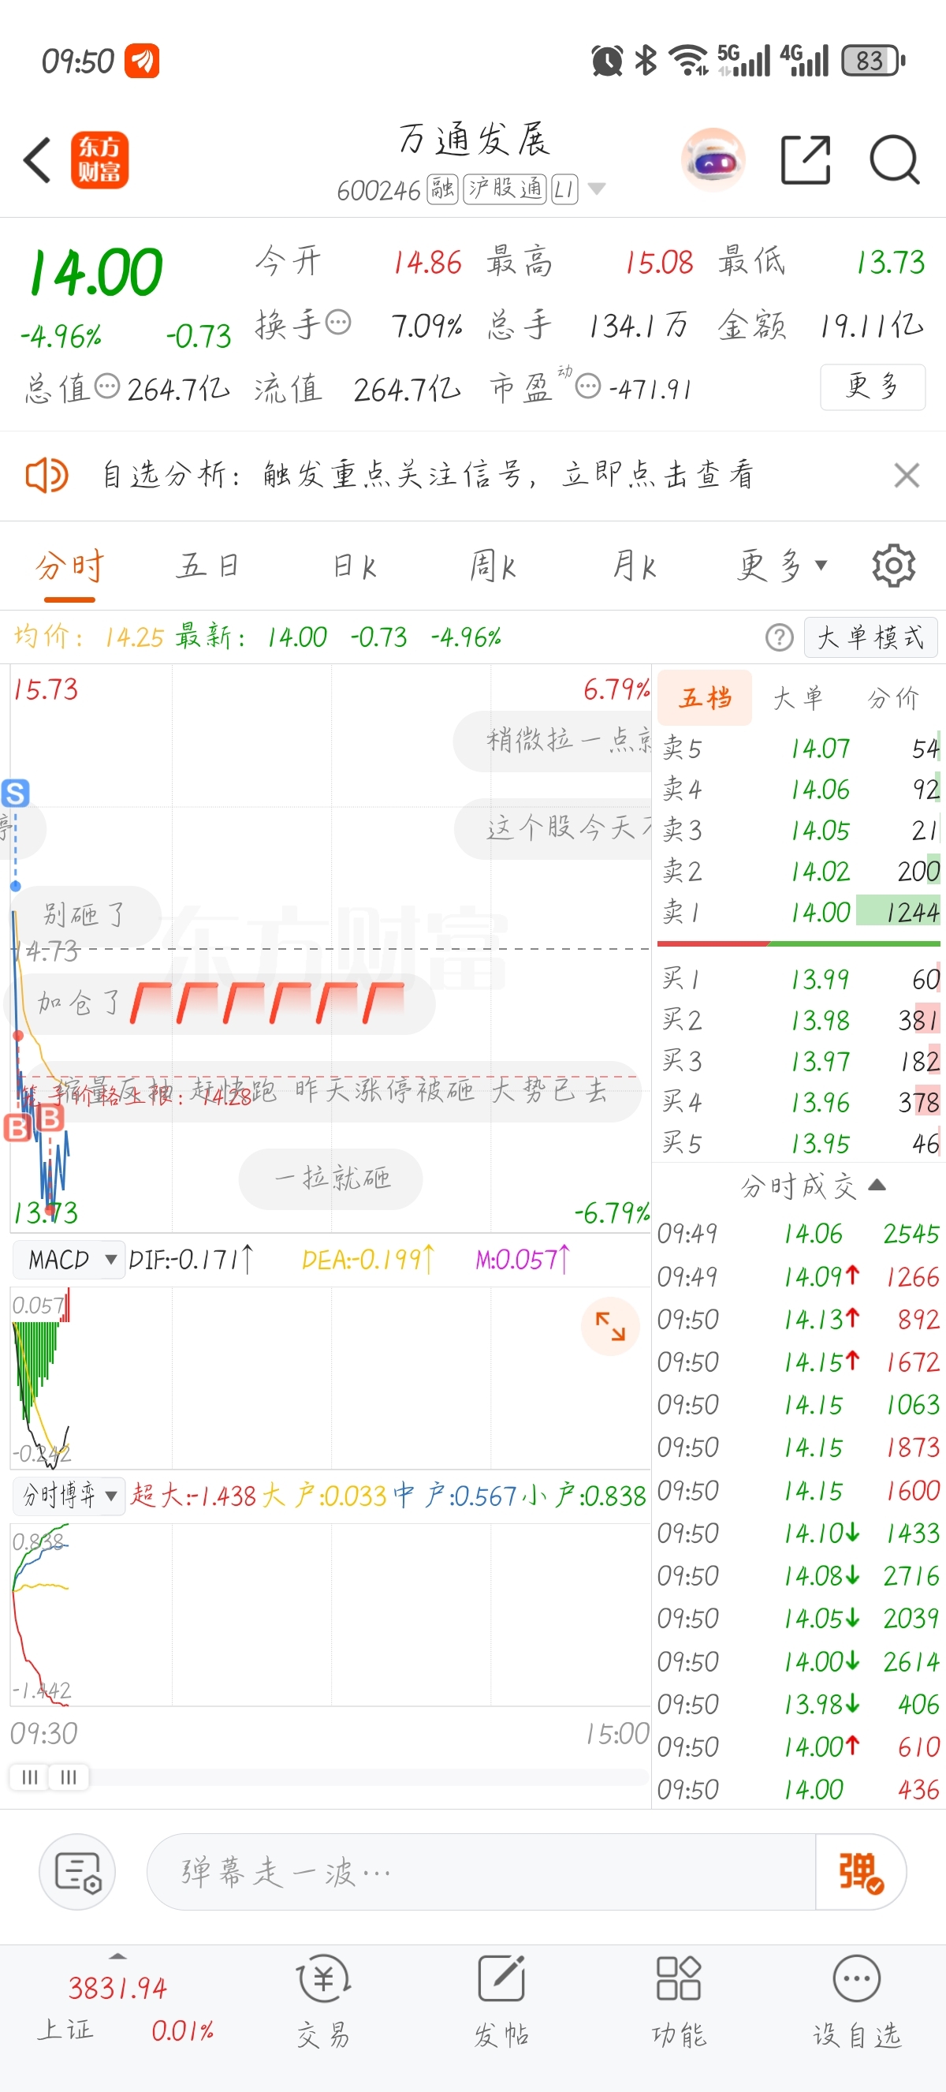Image resolution: width=946 pixels, height=2092 pixels.
Task: Tap the L1 level tag
Action: pyautogui.click(x=564, y=189)
